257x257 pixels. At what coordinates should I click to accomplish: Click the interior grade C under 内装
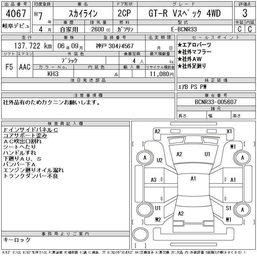pos(250,29)
